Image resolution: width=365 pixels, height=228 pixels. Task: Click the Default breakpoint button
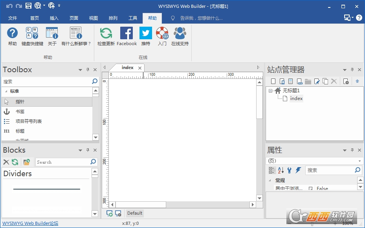pyautogui.click(x=135, y=213)
